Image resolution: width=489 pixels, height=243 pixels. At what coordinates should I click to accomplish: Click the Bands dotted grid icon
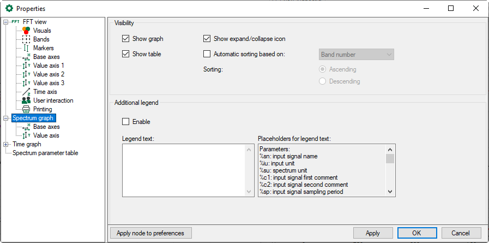click(x=26, y=39)
